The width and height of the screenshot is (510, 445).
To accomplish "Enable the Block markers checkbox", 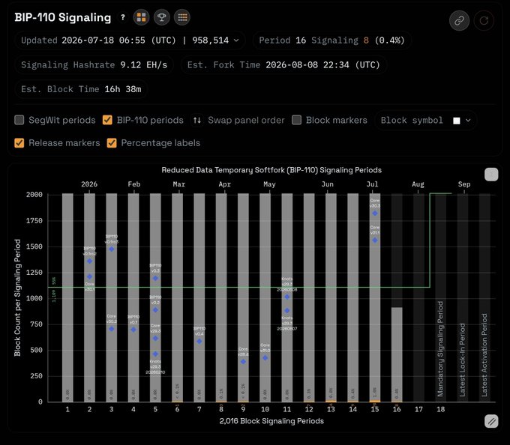I will (x=297, y=120).
